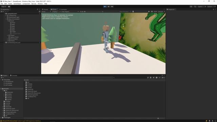Advance one frame with the Step button
This screenshot has width=217, height=122.
point(112,6)
